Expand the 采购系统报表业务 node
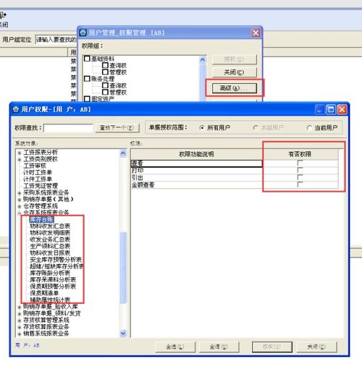The height and width of the screenshot is (369, 362). click(20, 193)
